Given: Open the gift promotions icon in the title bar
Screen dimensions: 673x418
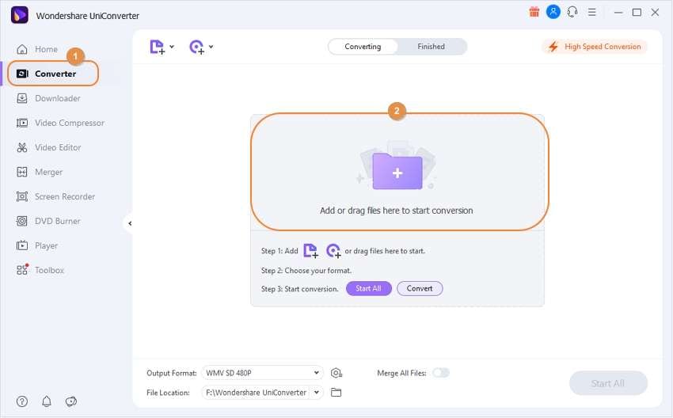Looking at the screenshot, I should [x=534, y=12].
